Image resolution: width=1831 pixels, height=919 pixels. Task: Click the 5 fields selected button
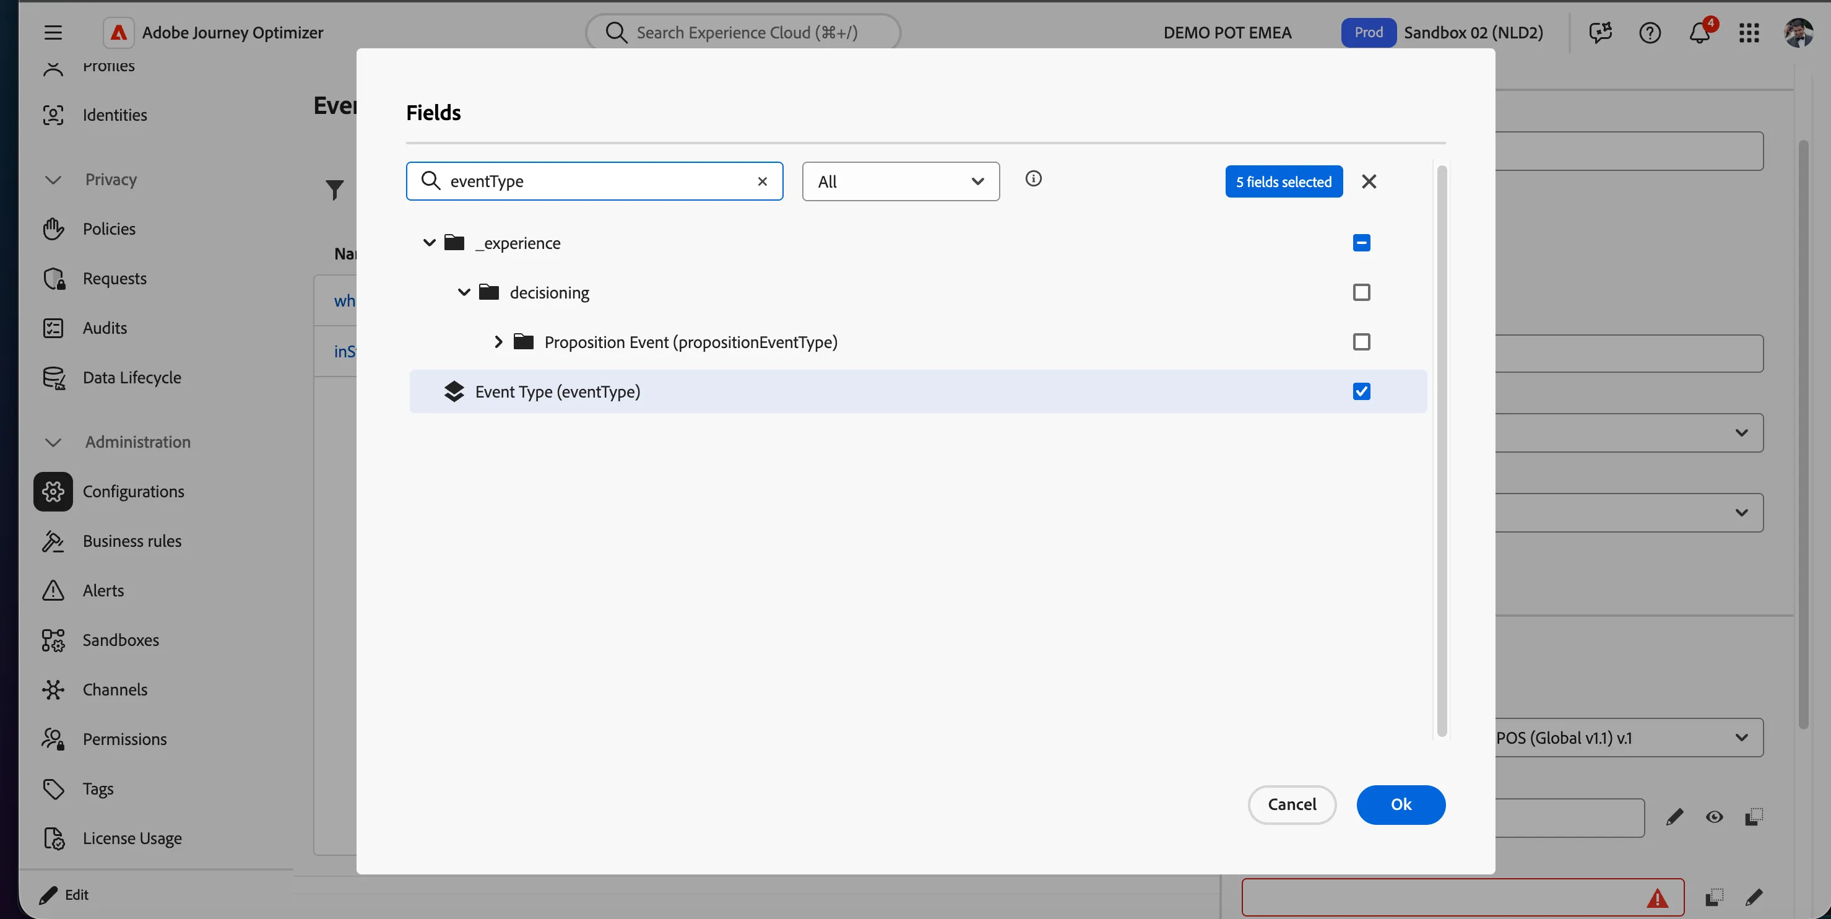1284,181
